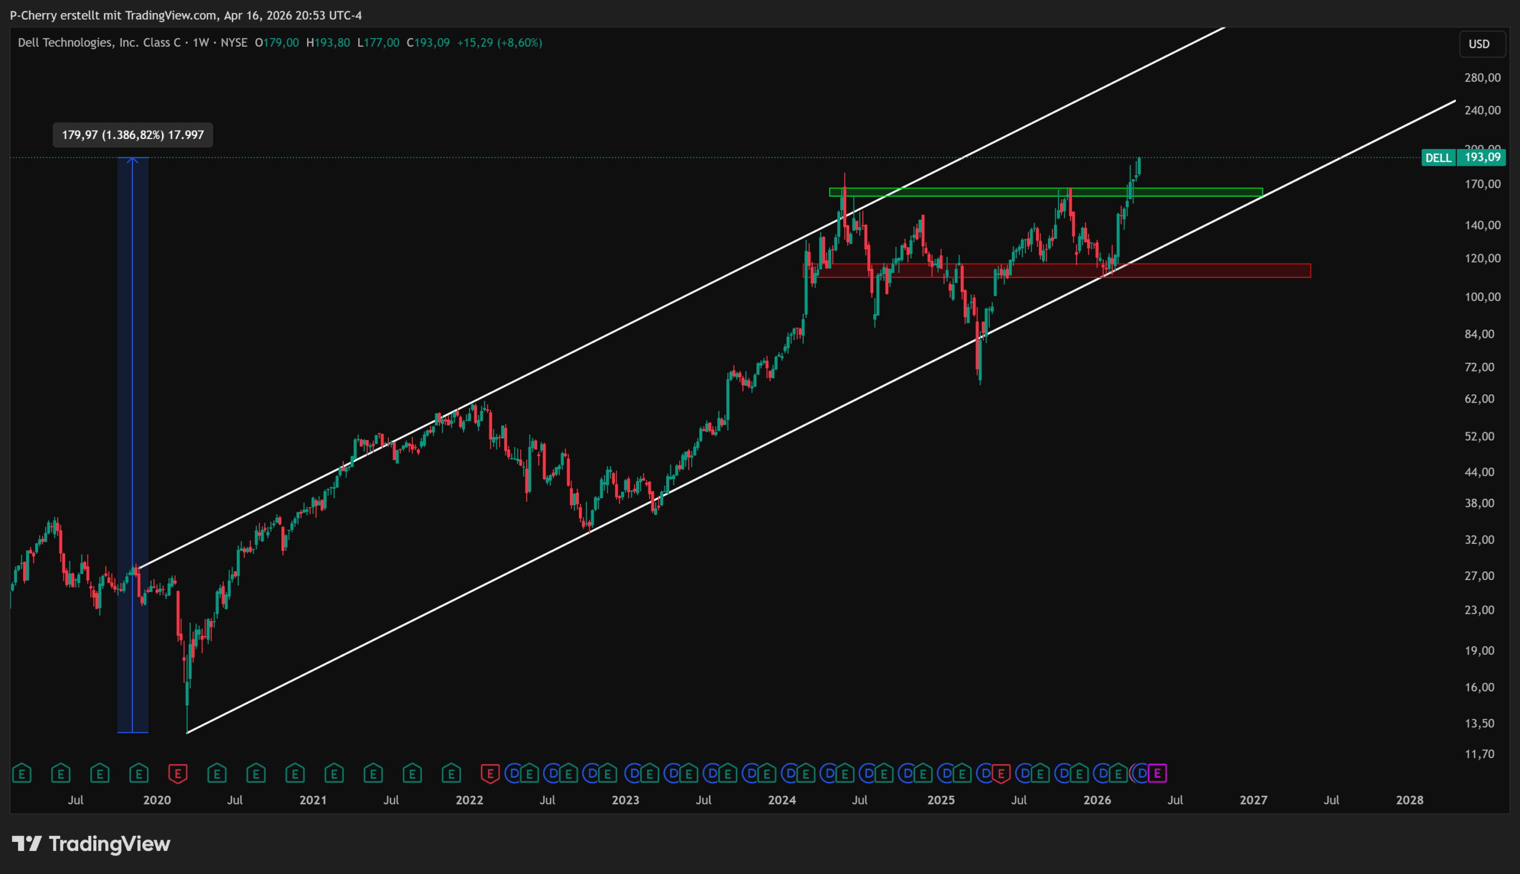Click the 193,09 current price label
Viewport: 1520px width, 874px height.
[1482, 157]
